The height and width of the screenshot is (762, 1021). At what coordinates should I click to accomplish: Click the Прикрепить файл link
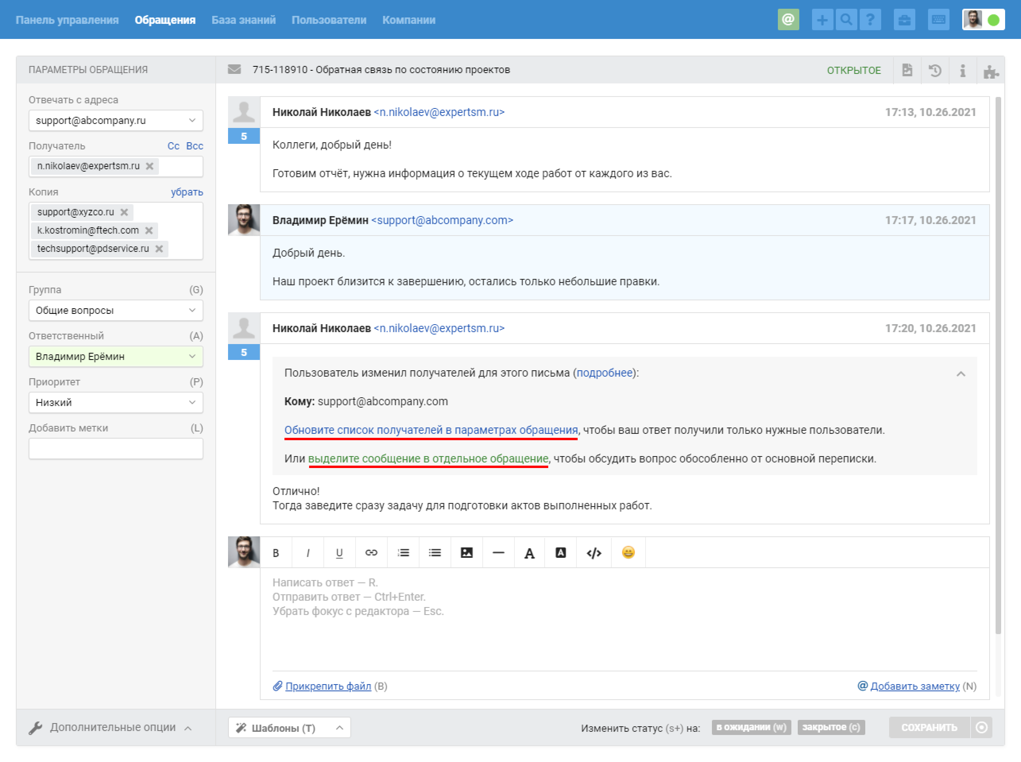pyautogui.click(x=328, y=686)
